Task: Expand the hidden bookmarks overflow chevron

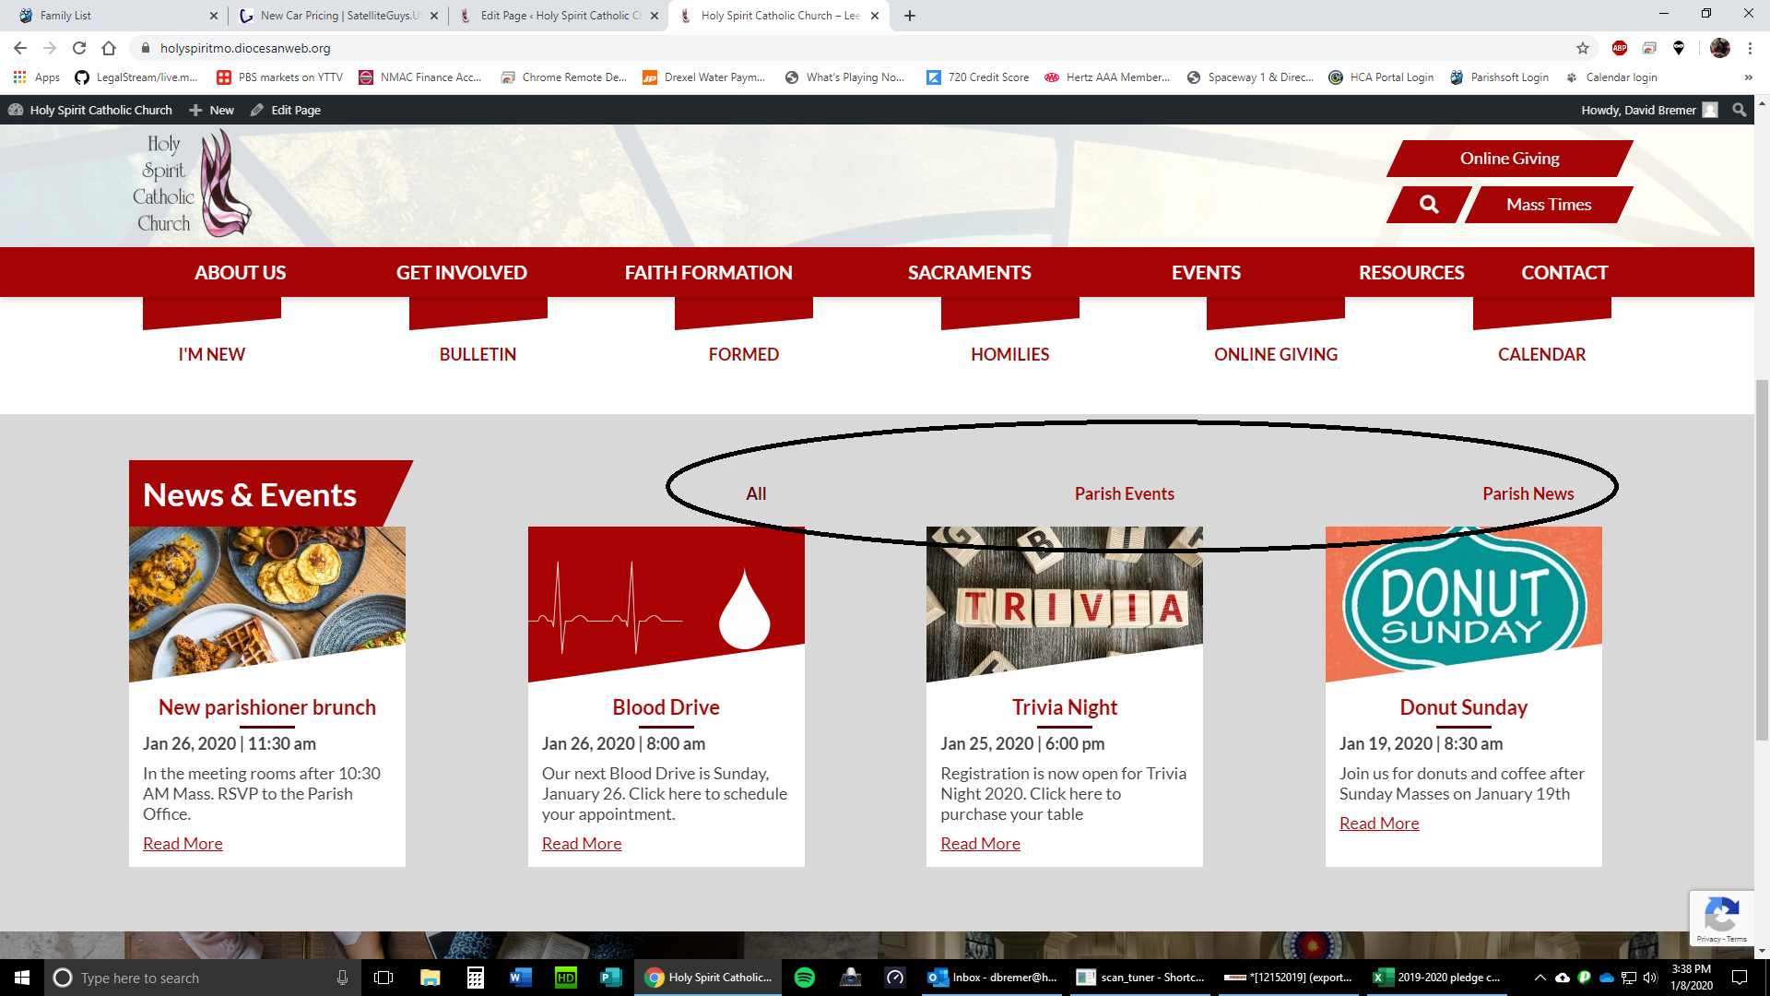Action: 1748,77
